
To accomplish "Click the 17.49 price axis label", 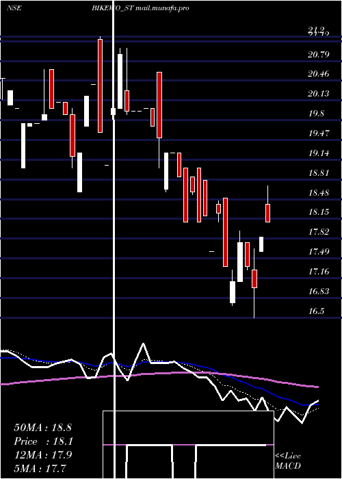I will 319,252.
